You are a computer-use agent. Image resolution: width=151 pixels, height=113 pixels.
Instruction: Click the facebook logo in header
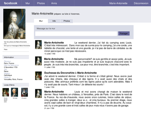11,3
